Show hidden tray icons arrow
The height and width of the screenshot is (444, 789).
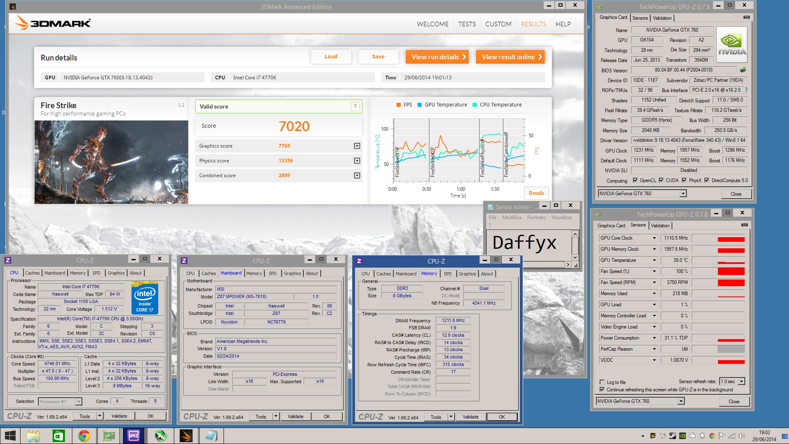[x=643, y=436]
